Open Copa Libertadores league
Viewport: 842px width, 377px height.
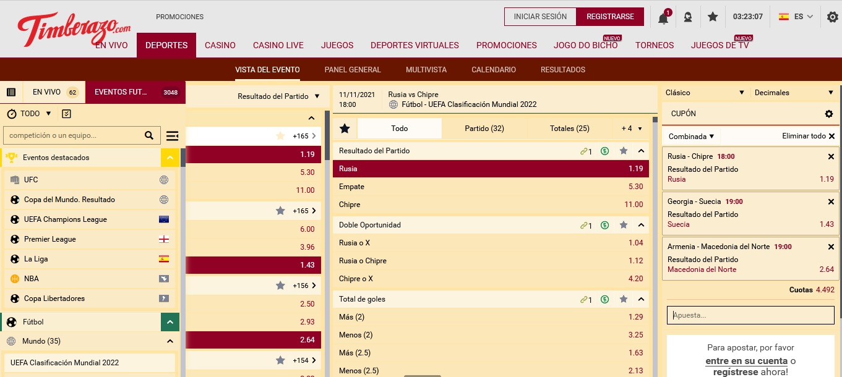[x=90, y=299]
